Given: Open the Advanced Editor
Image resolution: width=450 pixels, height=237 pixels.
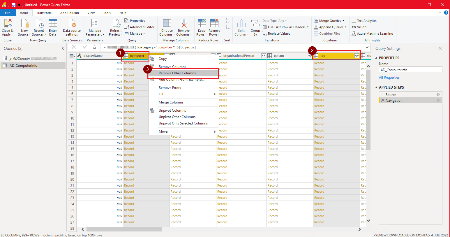Looking at the screenshot, I should (140, 27).
